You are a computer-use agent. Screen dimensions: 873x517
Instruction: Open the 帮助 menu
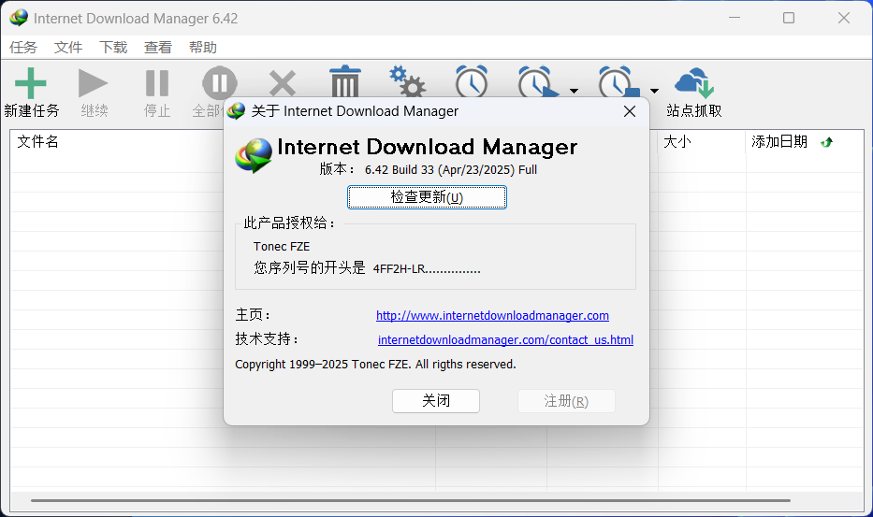click(203, 48)
